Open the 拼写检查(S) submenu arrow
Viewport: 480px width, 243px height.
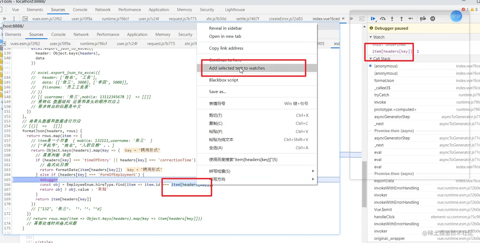(x=313, y=171)
